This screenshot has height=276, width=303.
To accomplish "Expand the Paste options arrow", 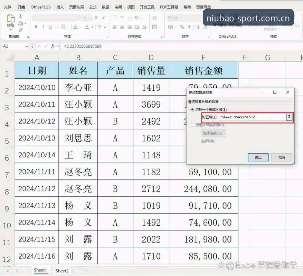I will pyautogui.click(x=11, y=29).
